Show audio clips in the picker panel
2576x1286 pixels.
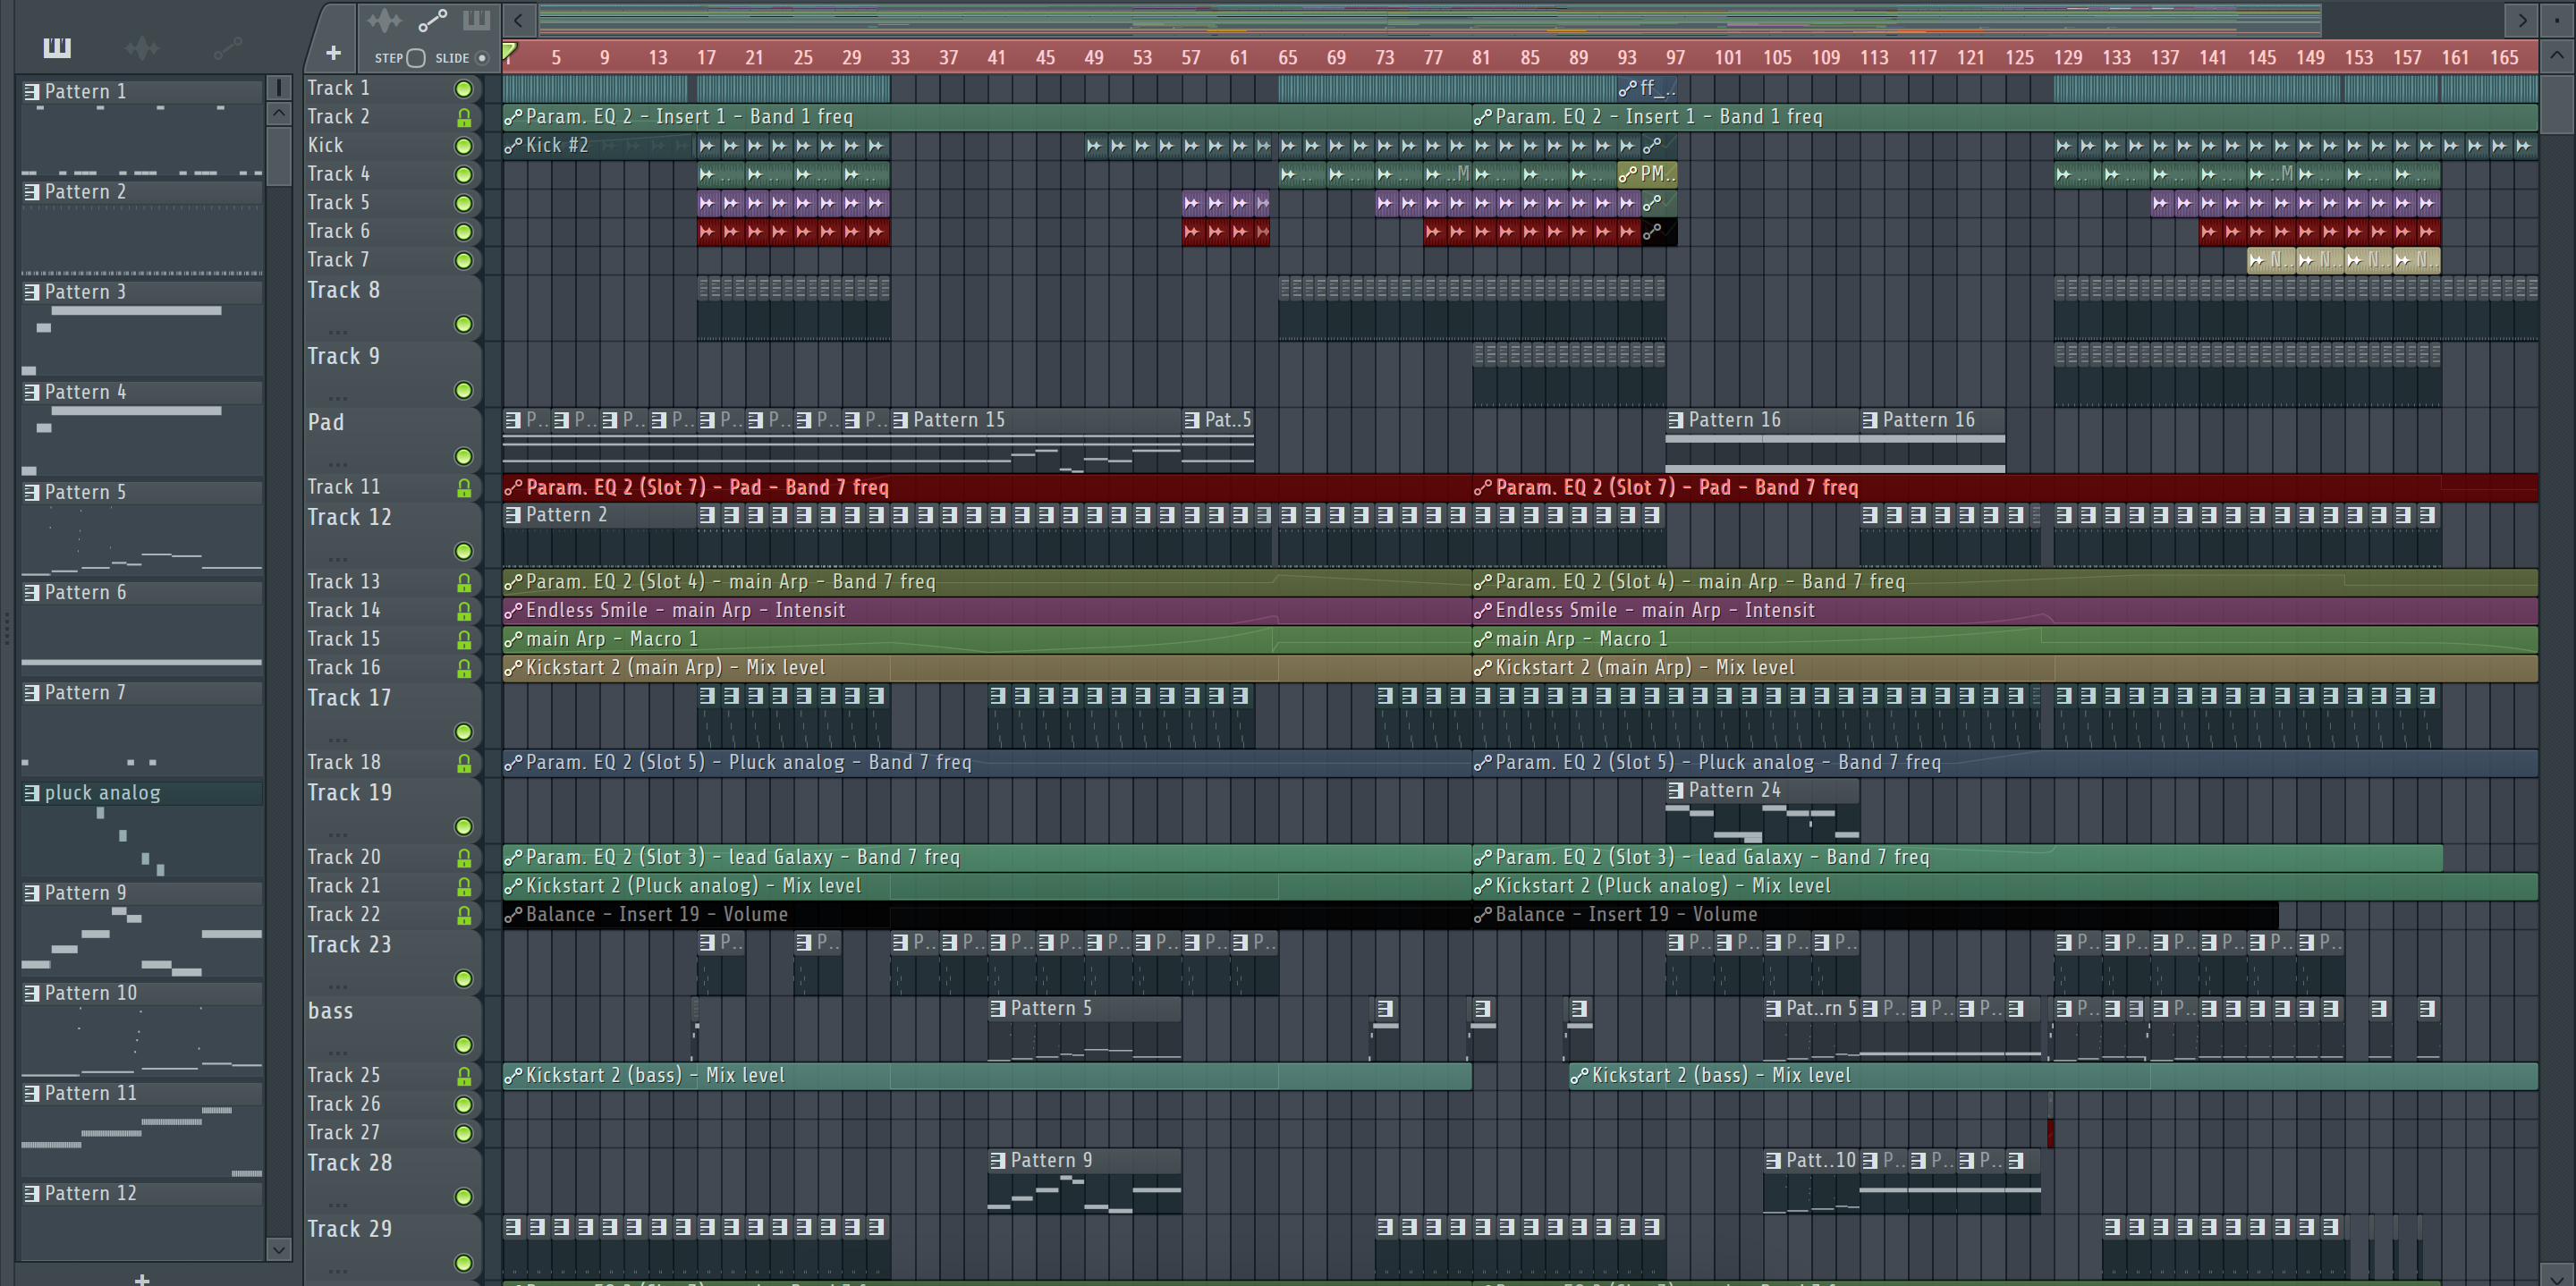(x=142, y=47)
